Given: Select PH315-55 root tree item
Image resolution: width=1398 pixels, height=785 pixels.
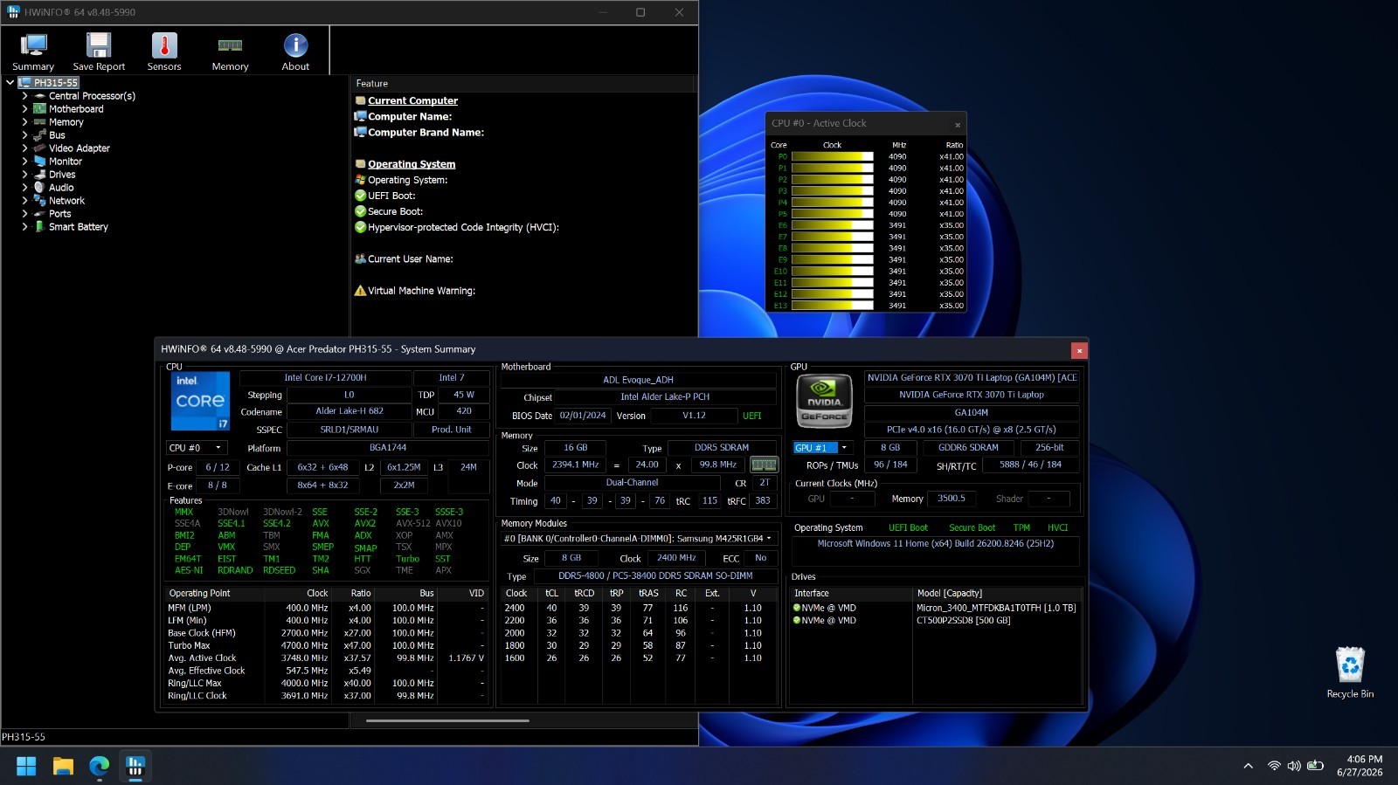Looking at the screenshot, I should click(56, 83).
